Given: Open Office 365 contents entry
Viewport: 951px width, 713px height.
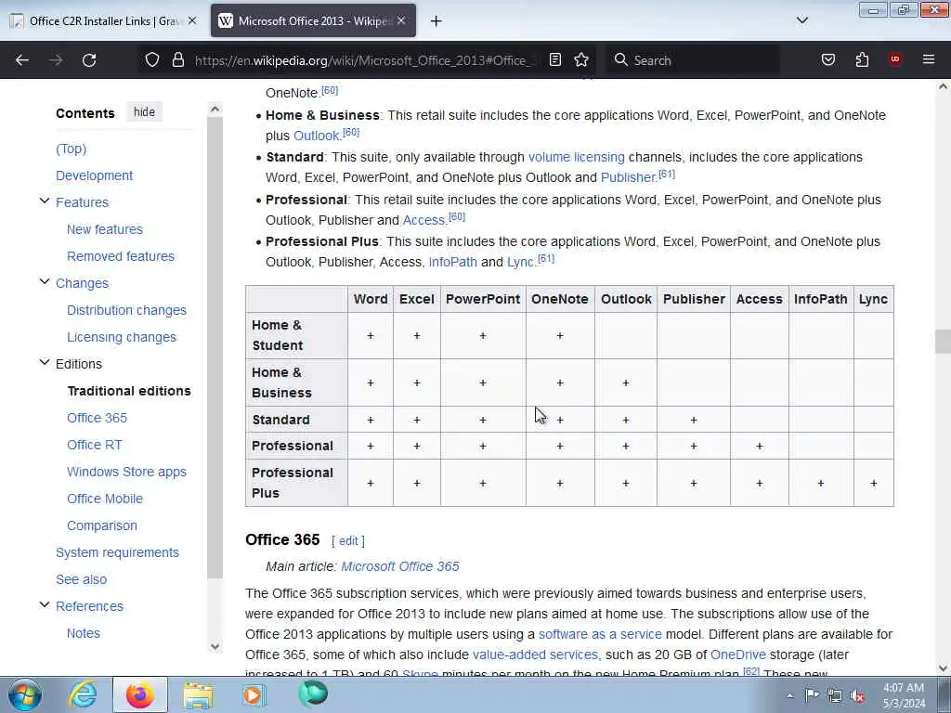Looking at the screenshot, I should (x=97, y=418).
